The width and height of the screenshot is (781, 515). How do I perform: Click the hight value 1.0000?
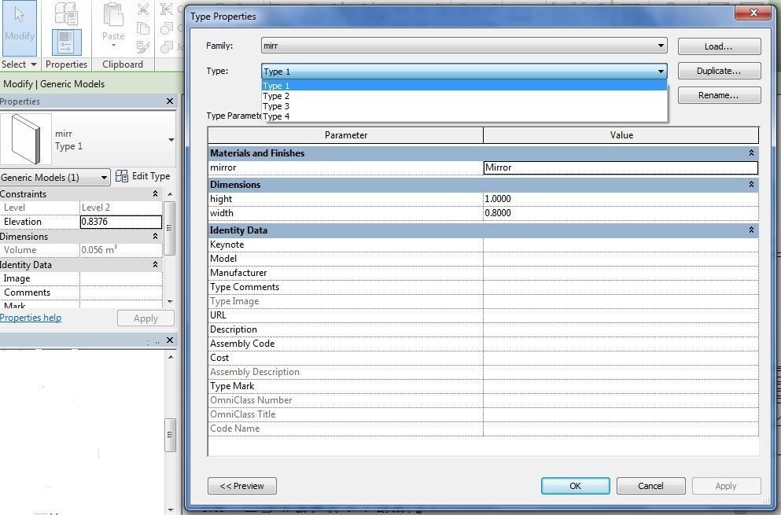click(x=621, y=199)
